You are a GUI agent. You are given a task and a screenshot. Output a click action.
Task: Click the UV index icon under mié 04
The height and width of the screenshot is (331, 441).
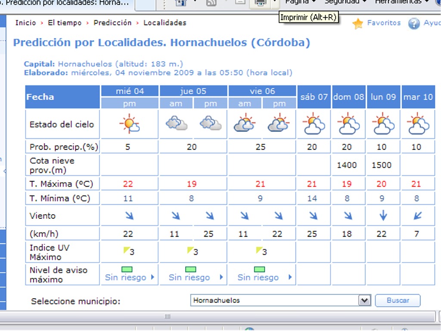(127, 250)
